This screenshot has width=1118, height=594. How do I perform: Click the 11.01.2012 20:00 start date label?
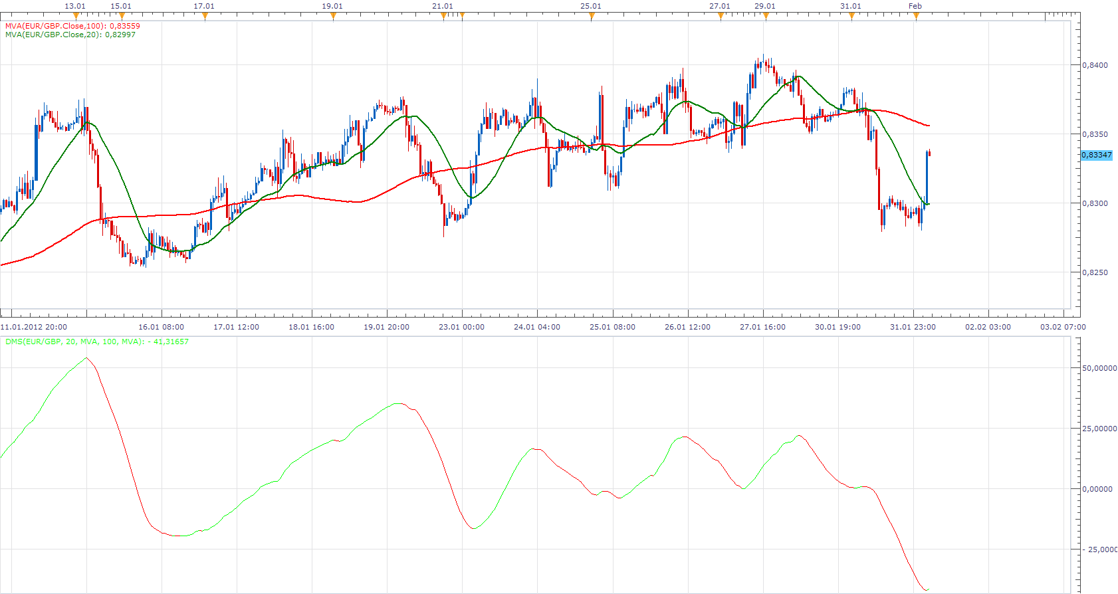(x=33, y=327)
